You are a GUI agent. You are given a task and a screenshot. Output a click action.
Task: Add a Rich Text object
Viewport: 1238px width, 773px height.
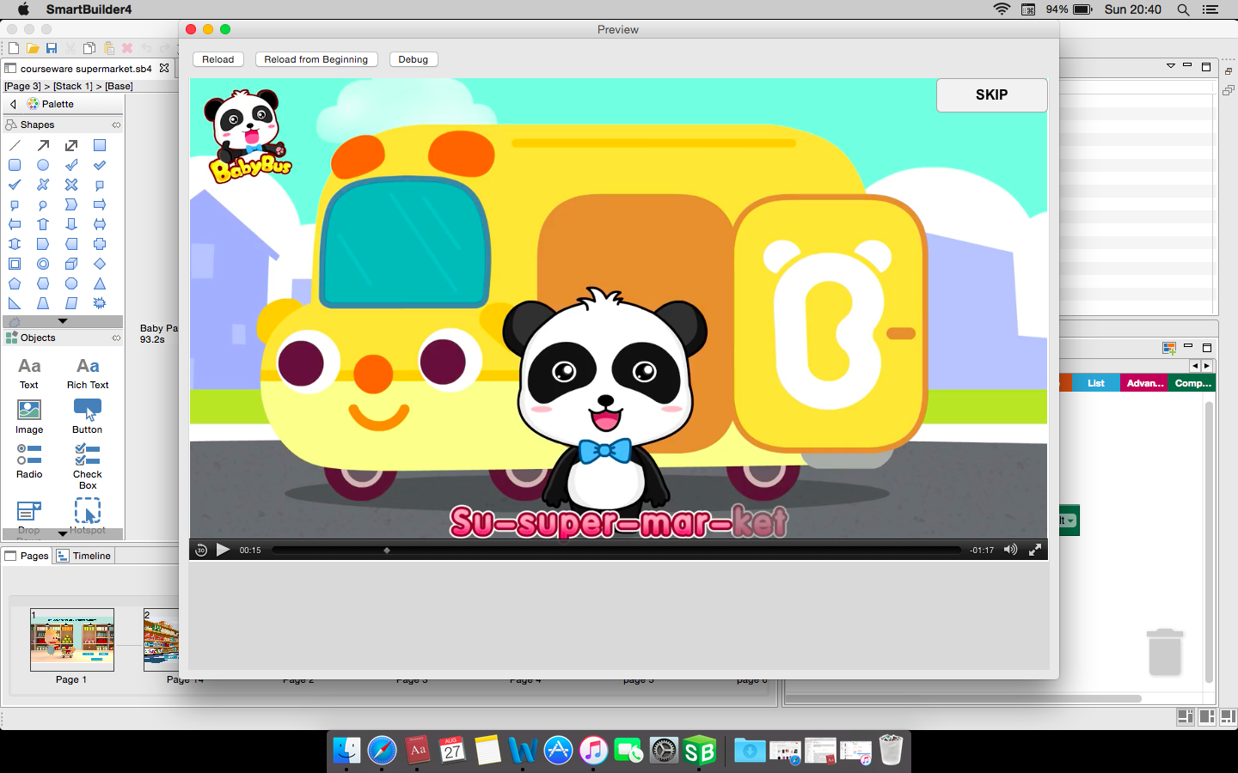[x=88, y=374]
